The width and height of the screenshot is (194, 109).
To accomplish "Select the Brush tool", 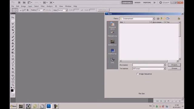I will pos(13,40).
